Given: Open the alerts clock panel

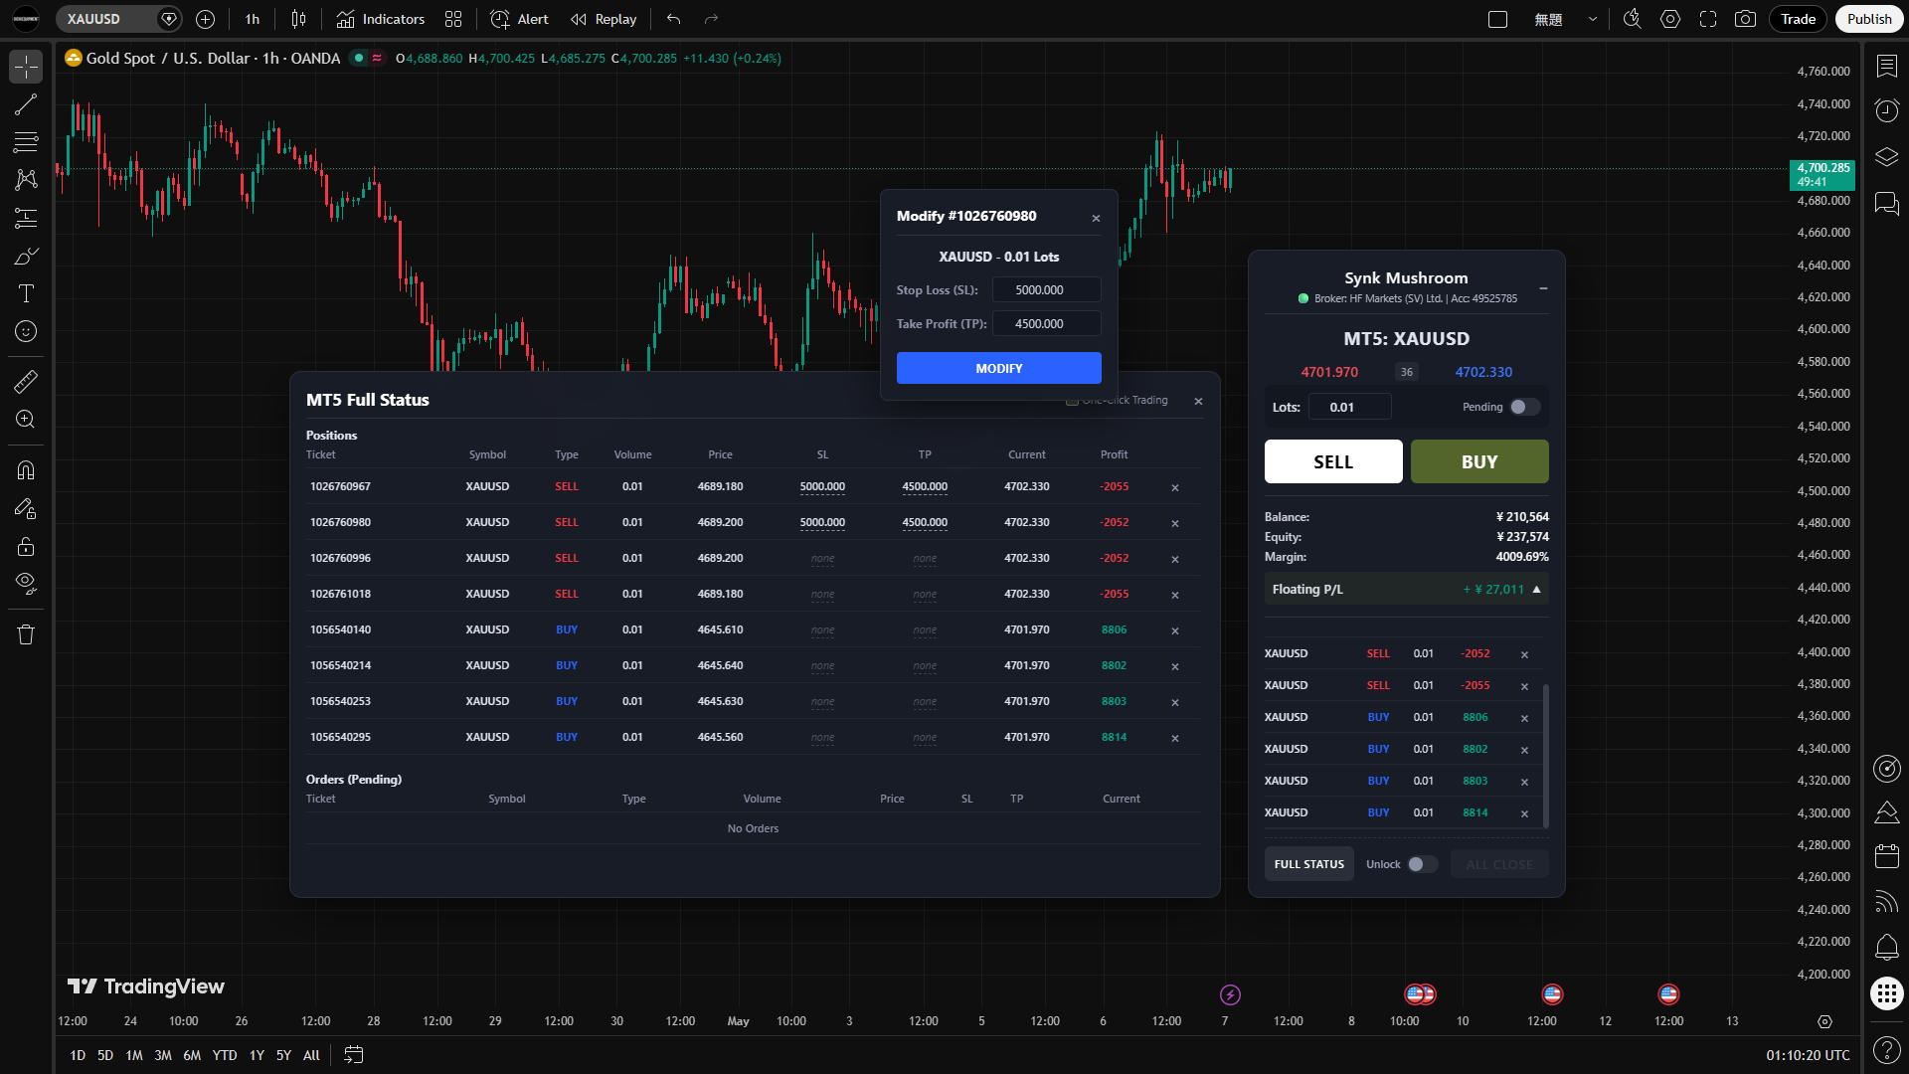Looking at the screenshot, I should [x=1886, y=110].
